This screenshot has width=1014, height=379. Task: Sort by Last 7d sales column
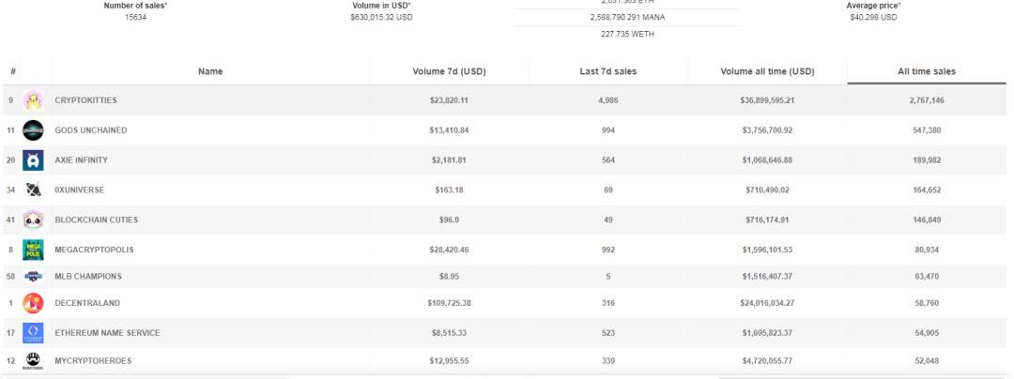pyautogui.click(x=607, y=71)
